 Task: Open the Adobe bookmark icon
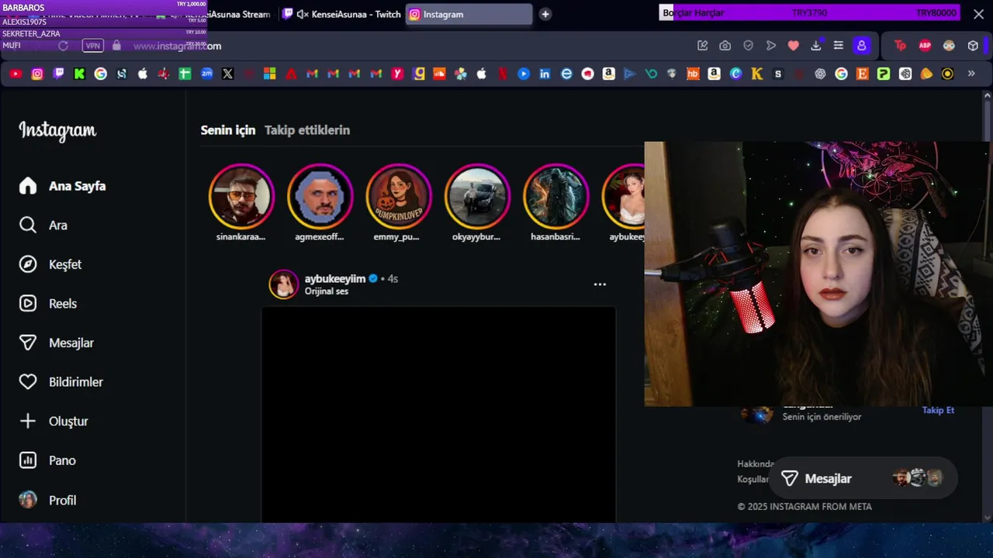click(291, 74)
